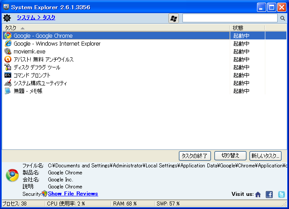Viewport: 289px width, 209px height.
Task: Select the ディスク デフラグ ツール task
Action: point(145,67)
